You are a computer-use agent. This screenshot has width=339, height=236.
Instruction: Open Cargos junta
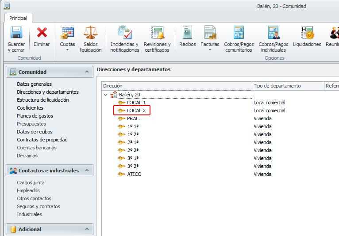tap(31, 183)
